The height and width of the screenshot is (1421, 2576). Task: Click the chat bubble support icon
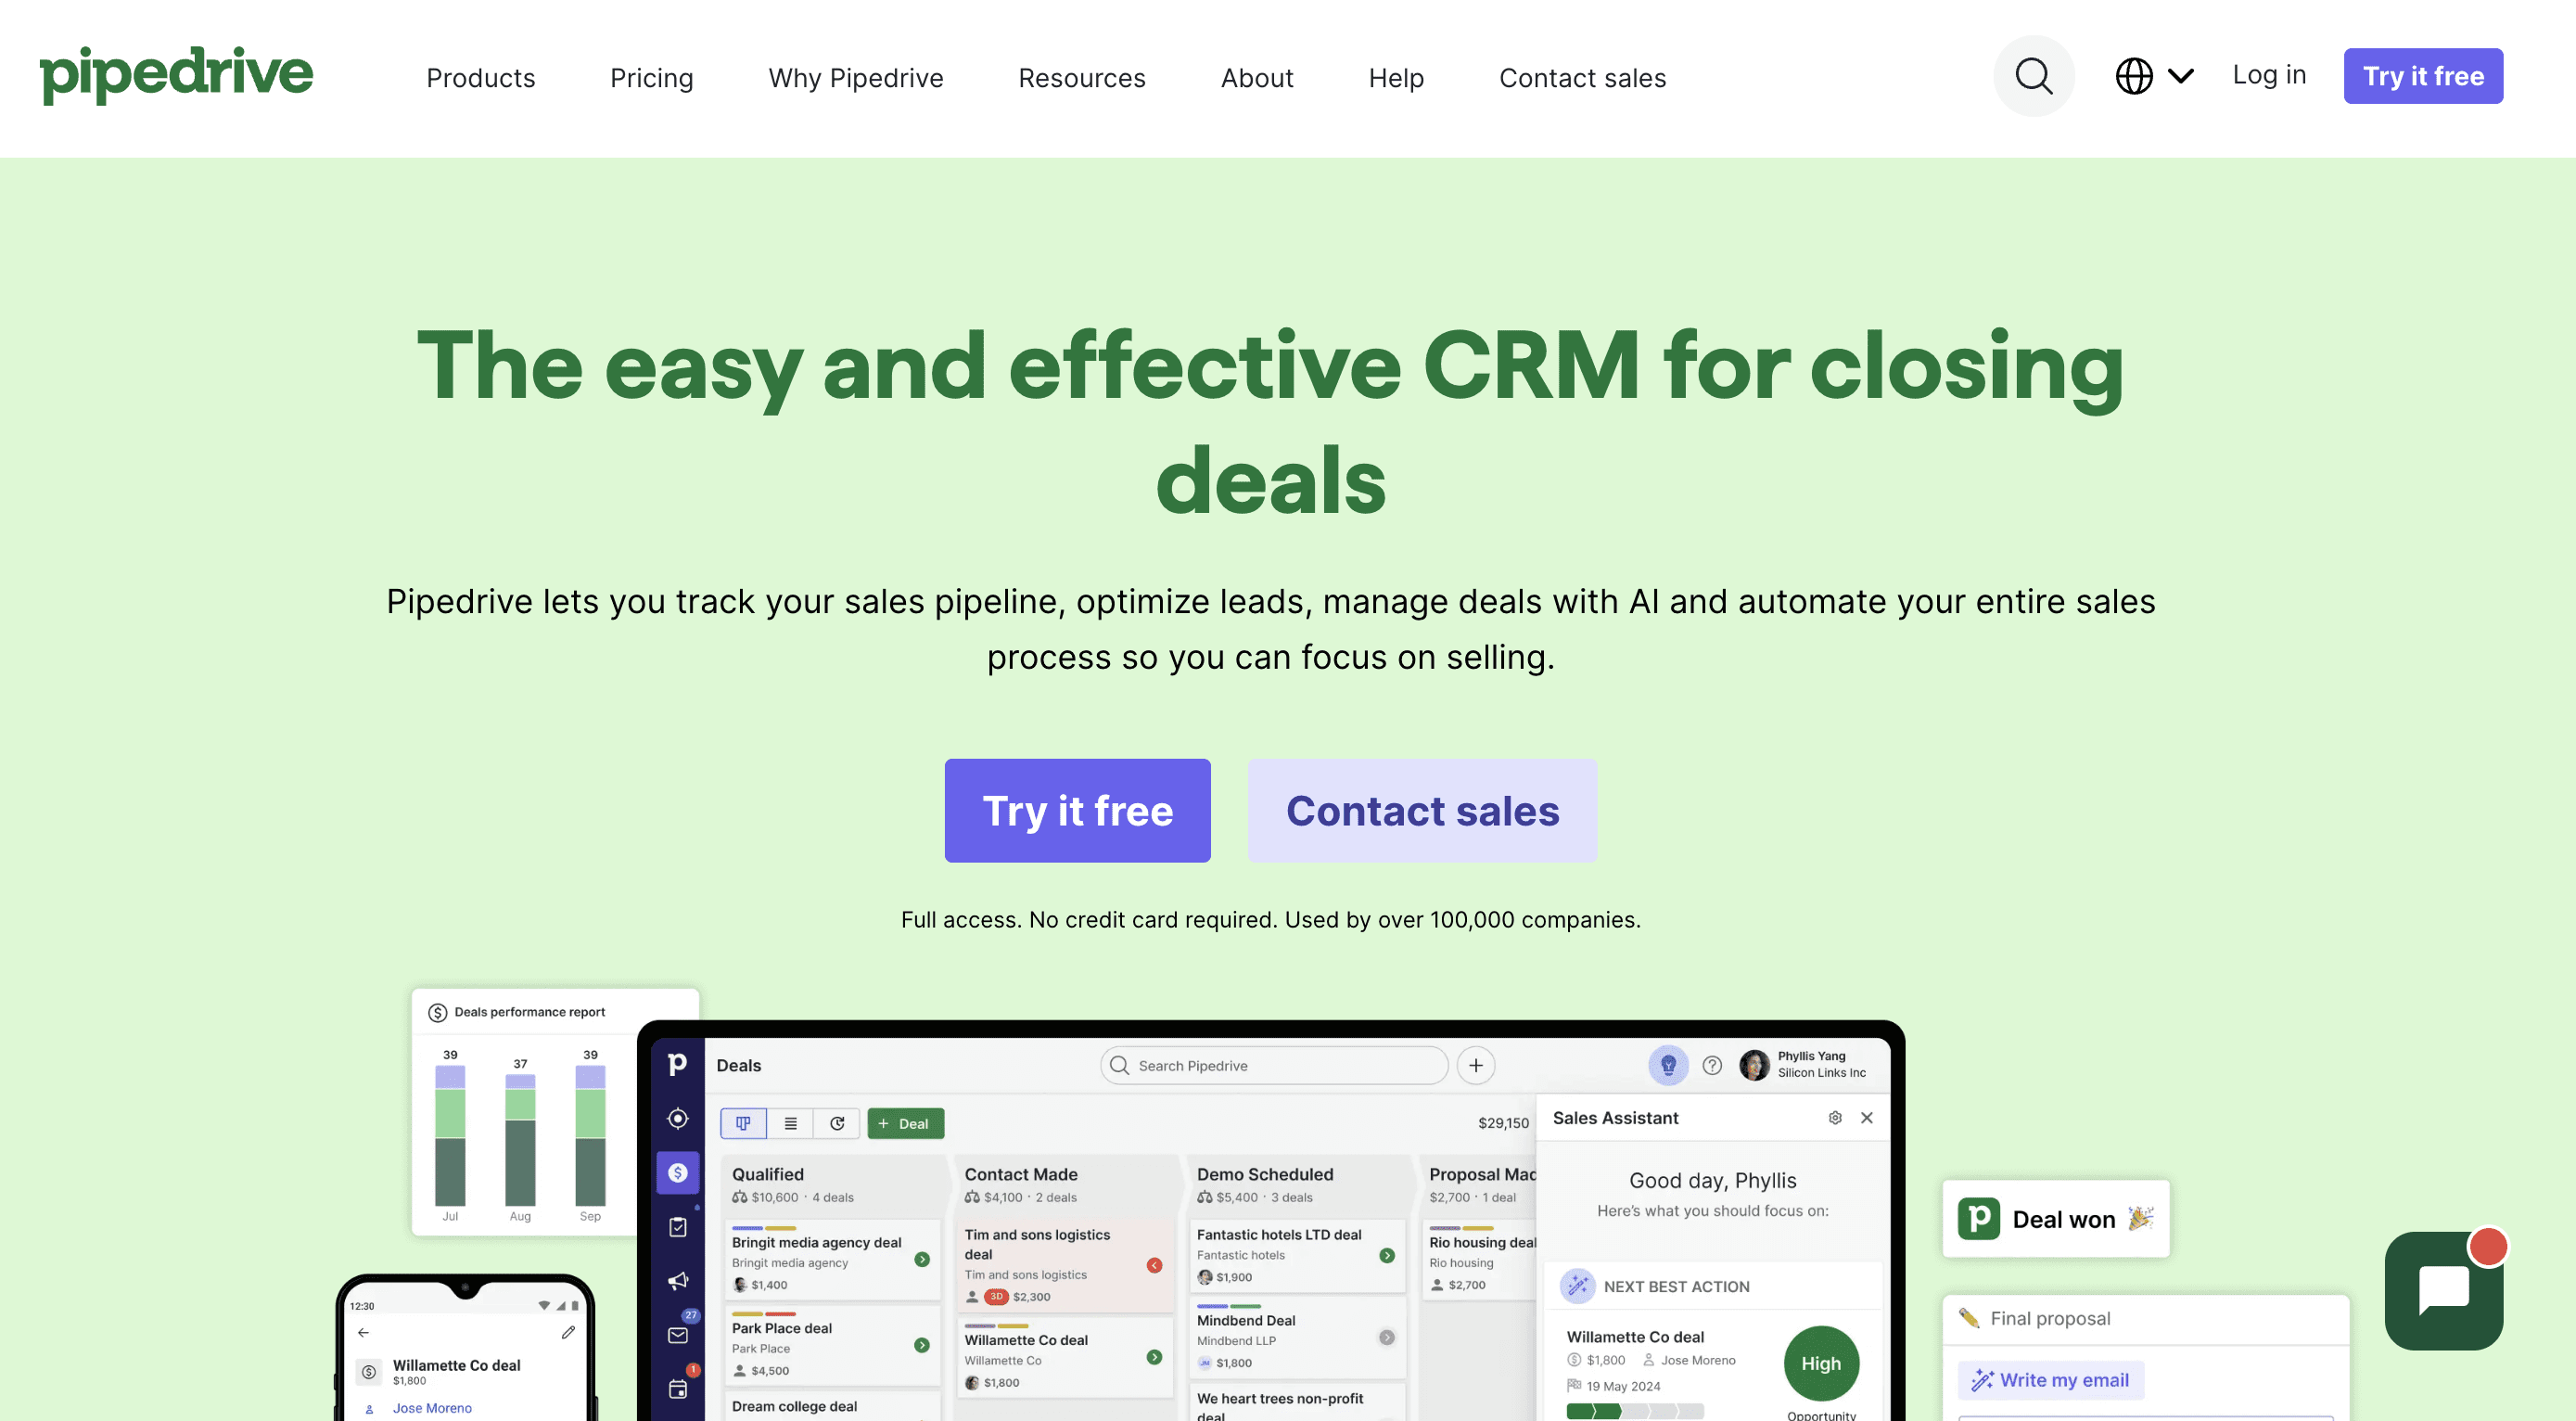[x=2445, y=1291]
